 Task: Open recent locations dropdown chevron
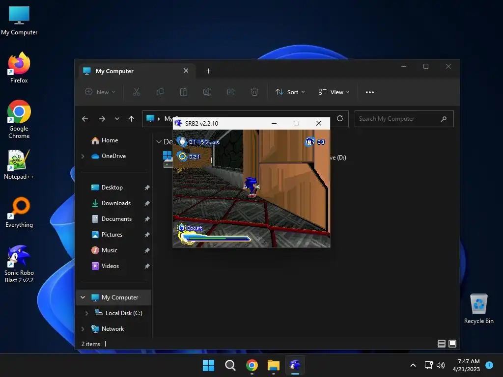(117, 119)
